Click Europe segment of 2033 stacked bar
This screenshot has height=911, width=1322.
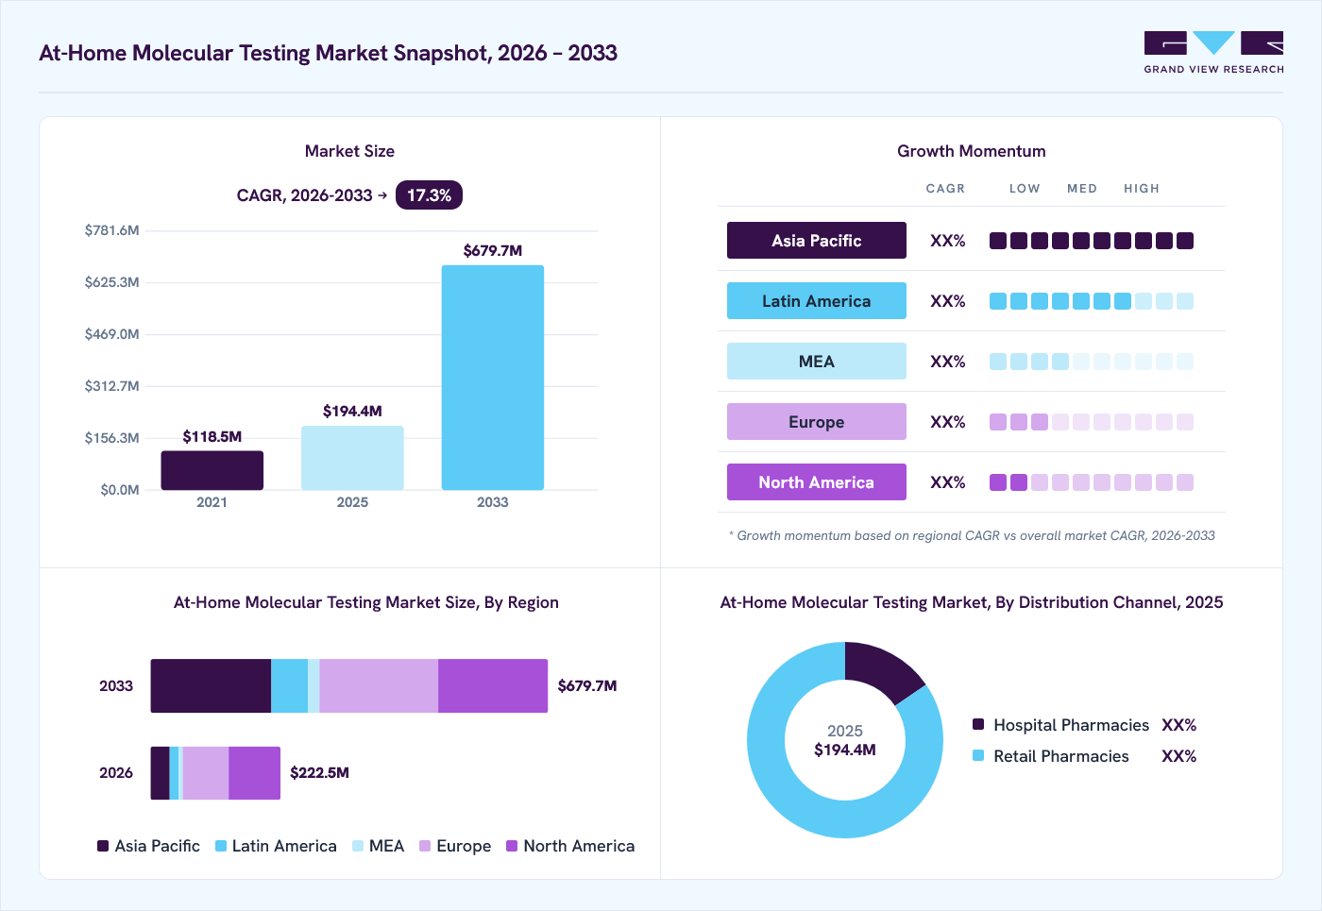[x=379, y=685]
